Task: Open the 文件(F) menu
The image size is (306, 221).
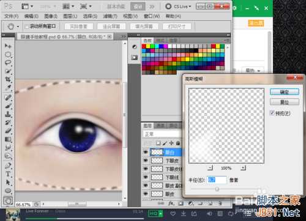Action: [x=12, y=16]
